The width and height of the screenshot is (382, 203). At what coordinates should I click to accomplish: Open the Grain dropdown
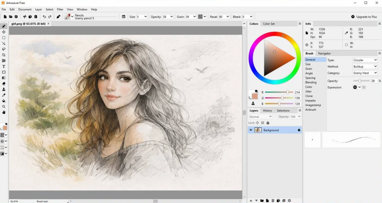tap(194, 17)
